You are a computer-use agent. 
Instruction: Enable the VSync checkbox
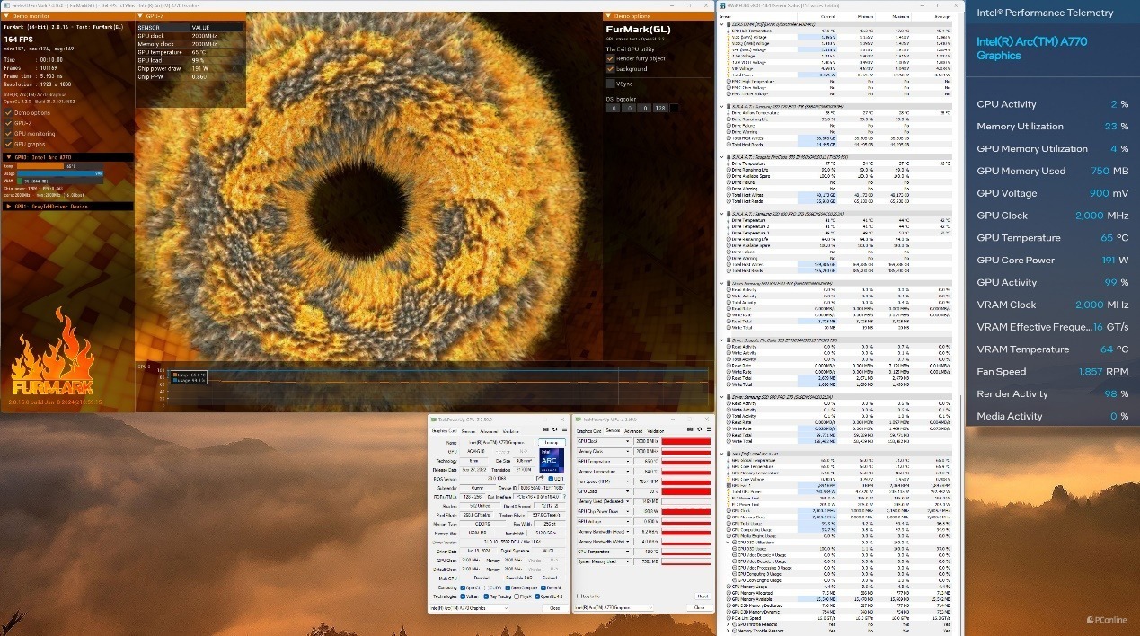tap(610, 84)
